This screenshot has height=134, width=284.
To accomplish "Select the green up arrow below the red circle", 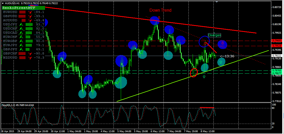I will (x=204, y=76).
